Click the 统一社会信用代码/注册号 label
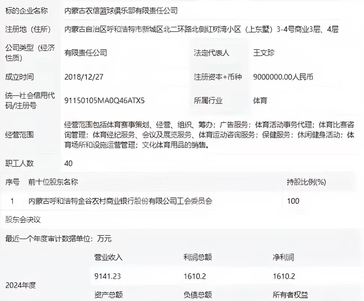This screenshot has height=301, width=364. pos(30,101)
